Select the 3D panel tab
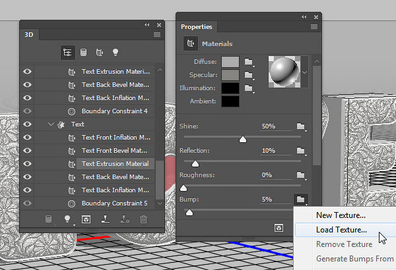 pos(29,34)
